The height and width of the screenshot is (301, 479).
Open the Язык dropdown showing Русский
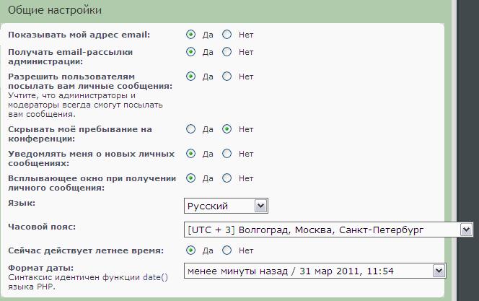tap(226, 206)
